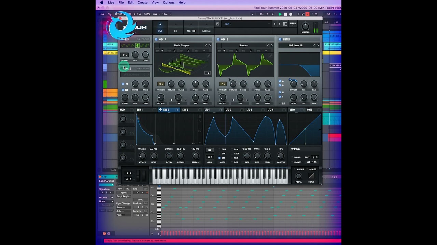Open the 1 Bar quantization dropdown
This screenshot has height=245, width=437.
[166, 14]
